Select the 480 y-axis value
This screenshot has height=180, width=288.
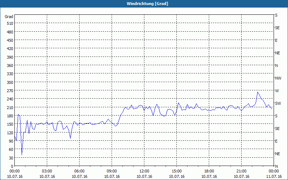coord(10,32)
